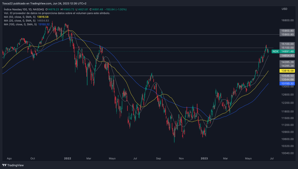Click the blue 13150.32 price axis label
The image size is (298, 169).
288,83
